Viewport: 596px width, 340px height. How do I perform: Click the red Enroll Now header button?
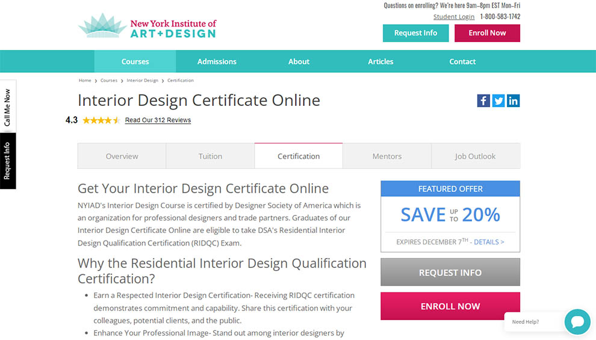coord(487,33)
